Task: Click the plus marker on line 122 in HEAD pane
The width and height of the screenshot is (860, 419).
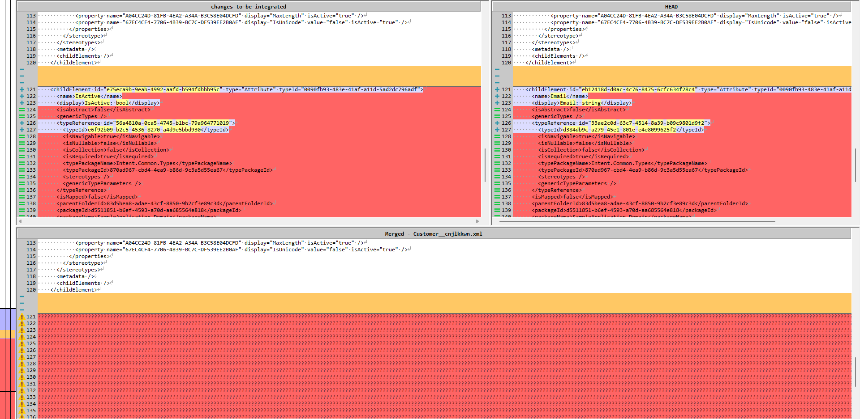Action: click(497, 96)
